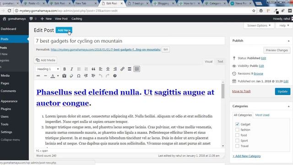The height and width of the screenshot is (165, 293).
Task: Switch to the Visual editor tab
Action: (209, 61)
